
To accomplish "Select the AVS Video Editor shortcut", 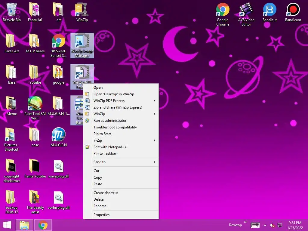I will [246, 14].
